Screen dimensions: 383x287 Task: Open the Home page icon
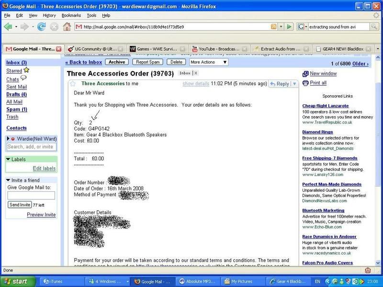67,26
